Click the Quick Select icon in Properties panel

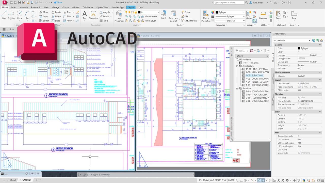(x=322, y=40)
